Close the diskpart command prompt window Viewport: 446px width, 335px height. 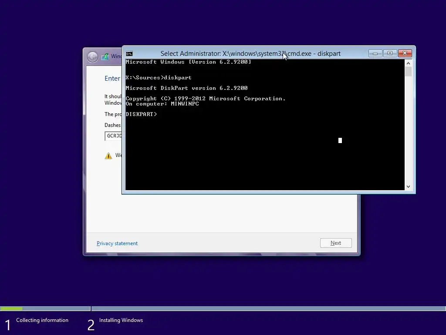click(405, 53)
